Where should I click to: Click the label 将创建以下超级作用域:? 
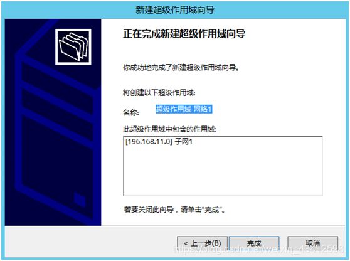pyautogui.click(x=159, y=92)
